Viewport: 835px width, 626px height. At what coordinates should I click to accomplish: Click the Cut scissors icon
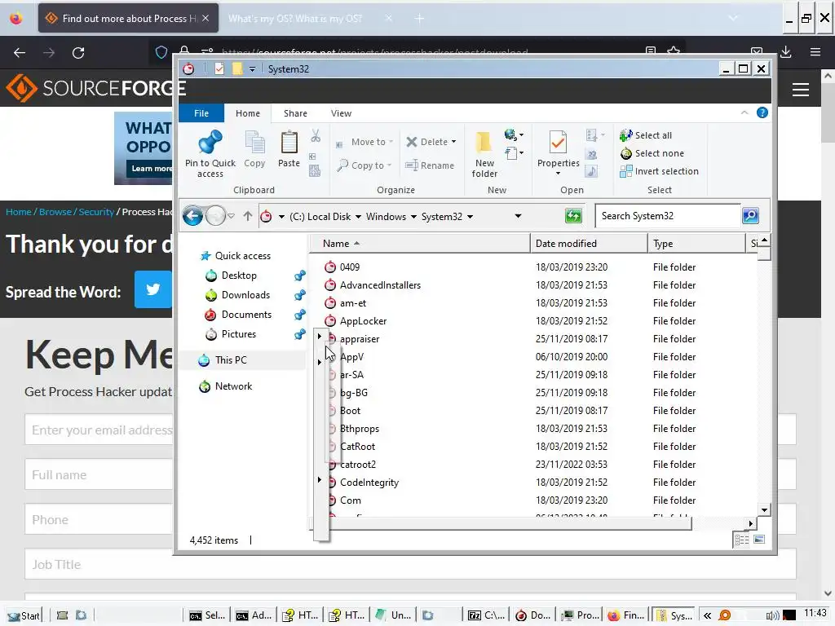click(316, 136)
